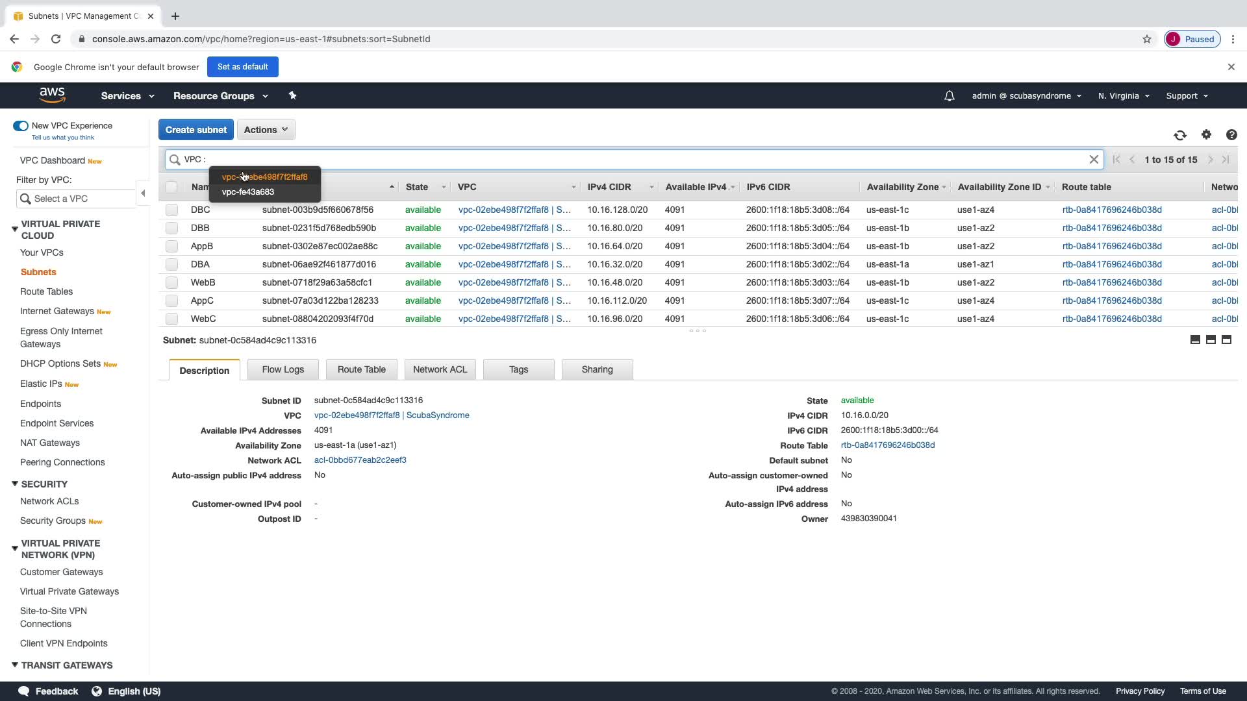Toggle the New VPC Experience switch
The width and height of the screenshot is (1247, 701).
tap(21, 126)
